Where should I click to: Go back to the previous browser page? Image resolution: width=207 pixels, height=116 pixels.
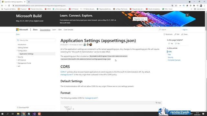tap(2, 6)
